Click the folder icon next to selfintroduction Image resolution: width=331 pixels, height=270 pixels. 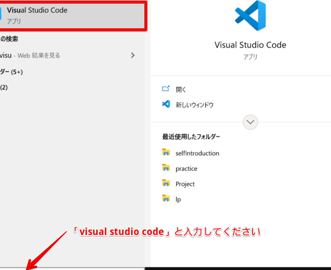pos(166,152)
